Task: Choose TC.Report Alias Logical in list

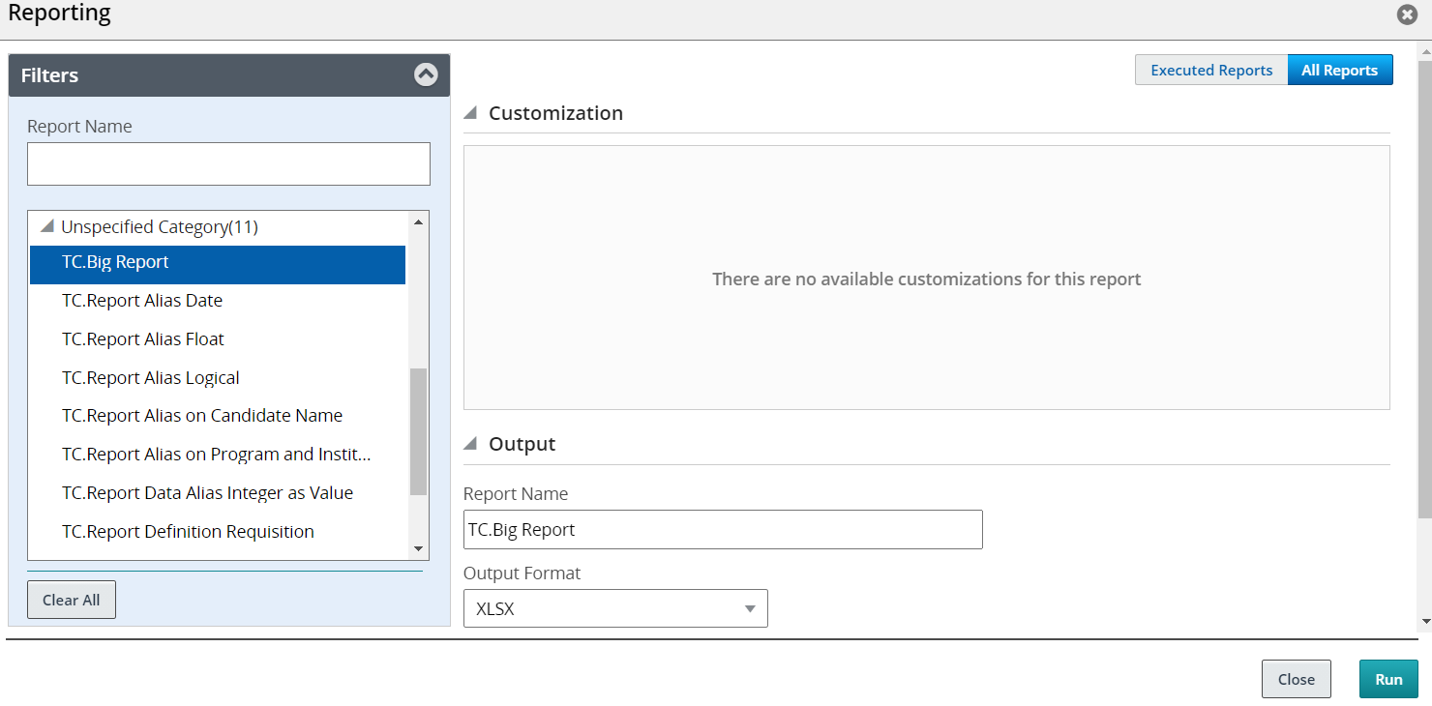Action: pos(151,378)
